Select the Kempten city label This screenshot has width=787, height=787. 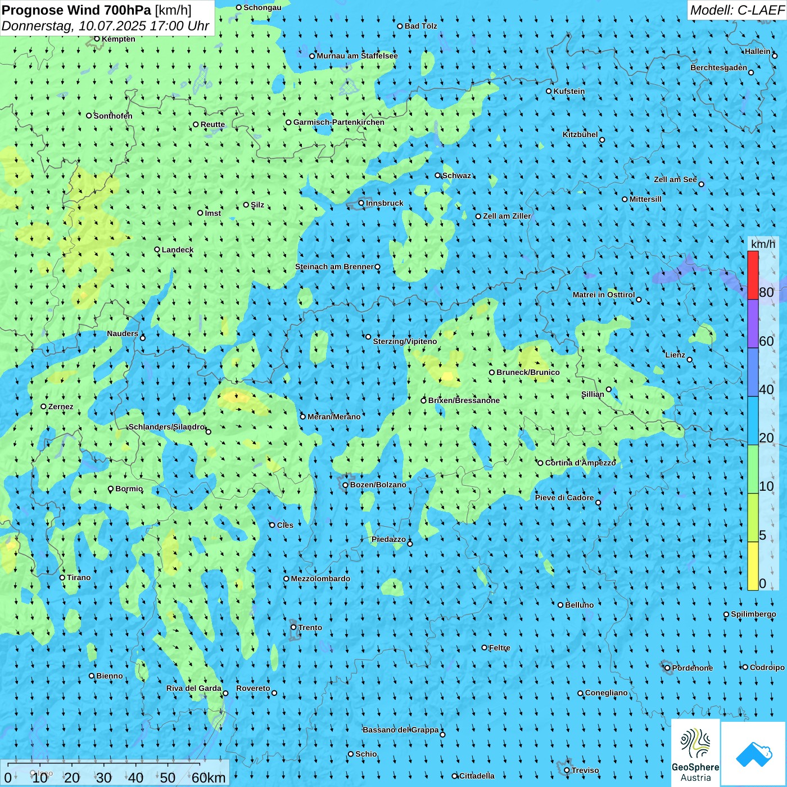118,39
